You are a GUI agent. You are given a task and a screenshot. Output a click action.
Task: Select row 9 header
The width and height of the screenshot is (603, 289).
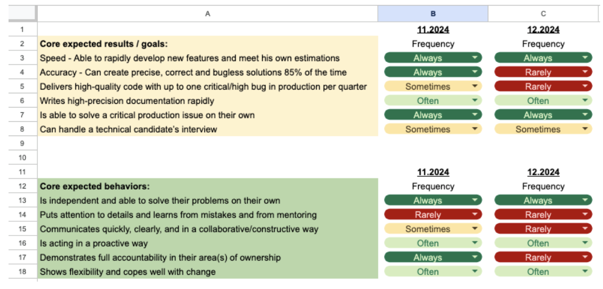point(22,143)
